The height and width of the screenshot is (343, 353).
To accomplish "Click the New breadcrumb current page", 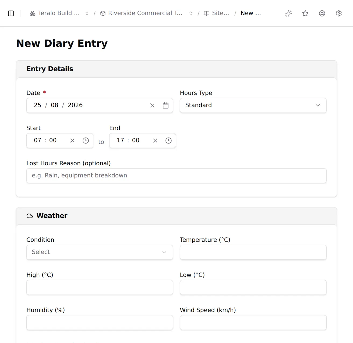I will pyautogui.click(x=251, y=13).
